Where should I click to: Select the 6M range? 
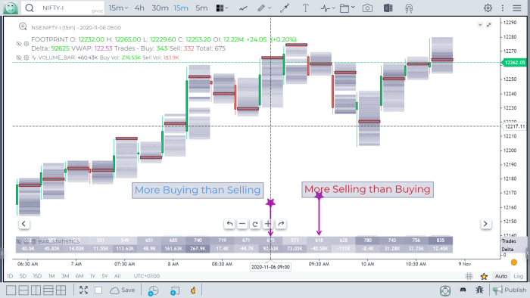click(x=79, y=276)
